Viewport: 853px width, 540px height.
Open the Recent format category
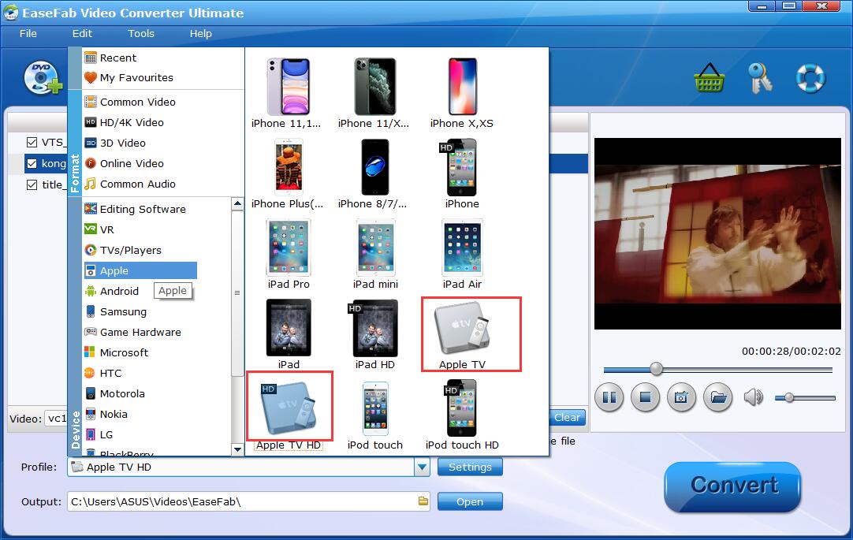pyautogui.click(x=118, y=58)
